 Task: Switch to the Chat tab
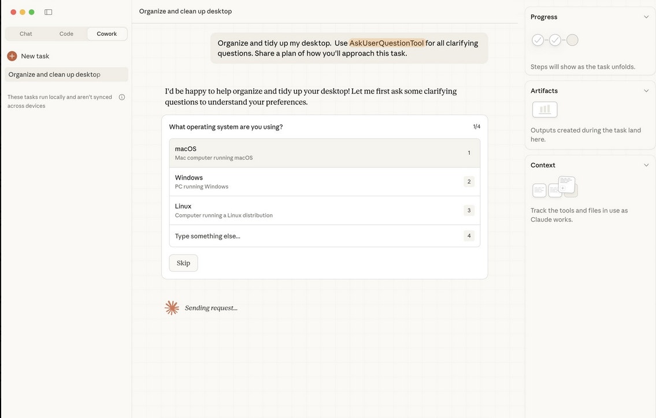pos(25,33)
